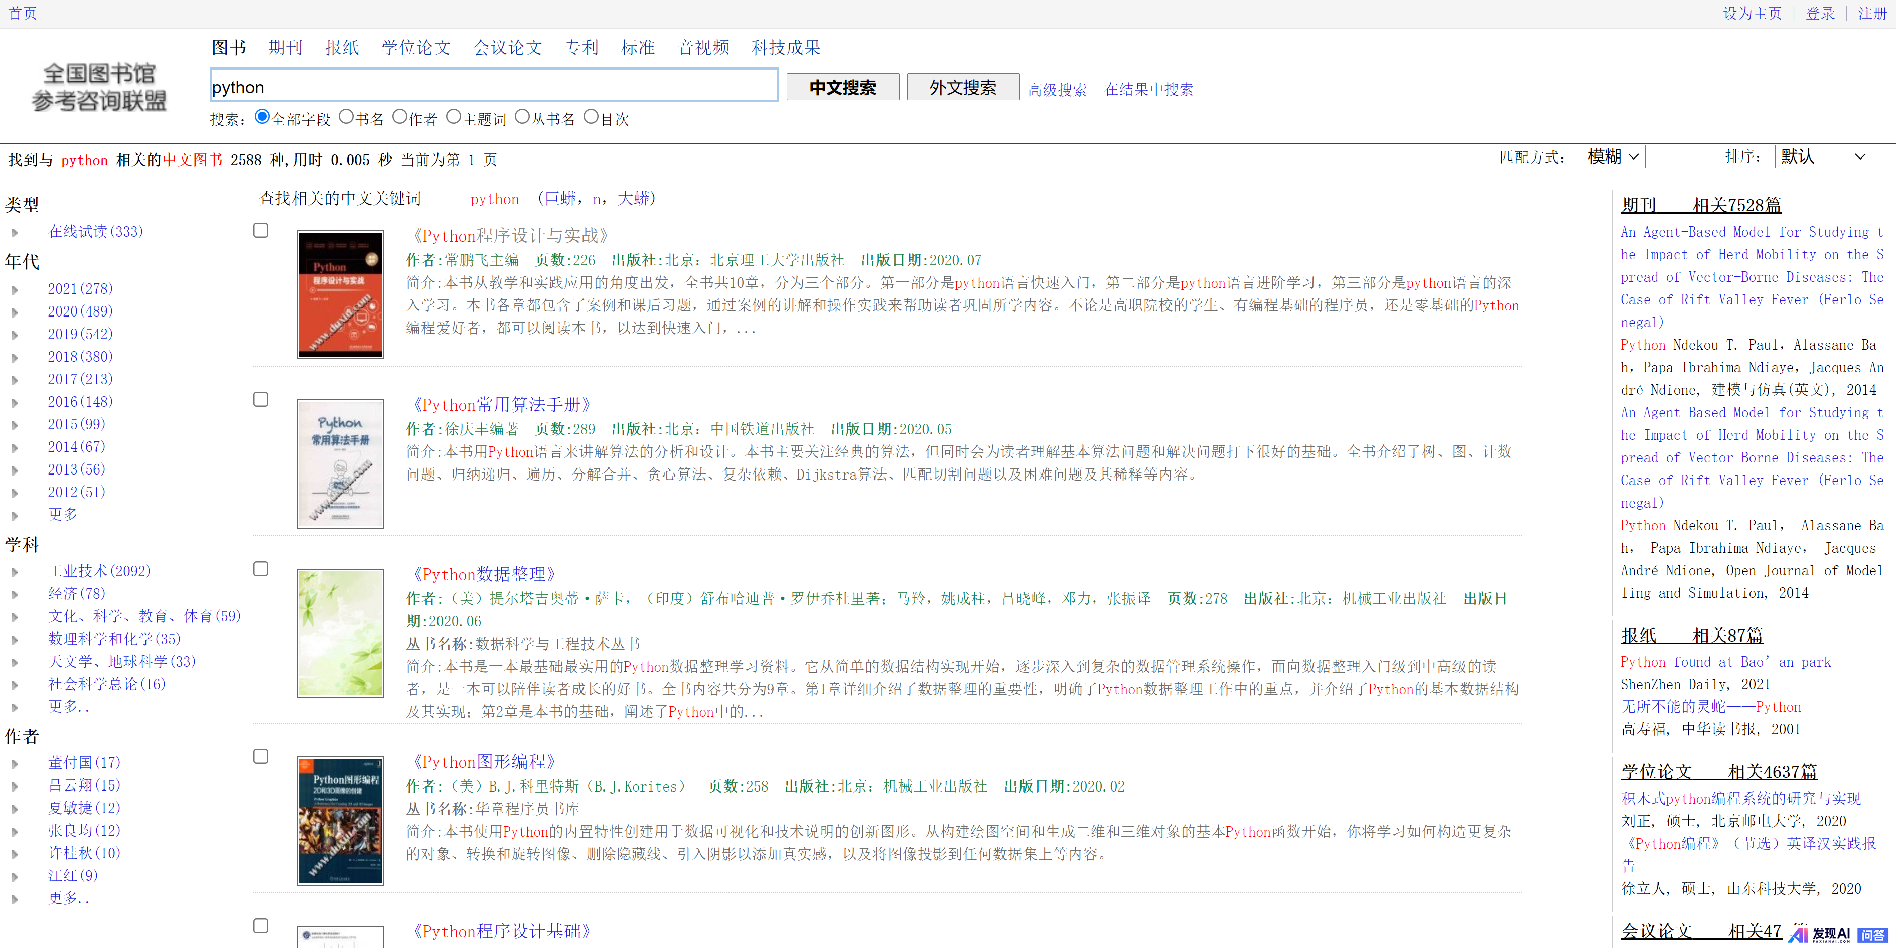Switch to the 期刊 tab
This screenshot has width=1896, height=948.
coord(285,47)
